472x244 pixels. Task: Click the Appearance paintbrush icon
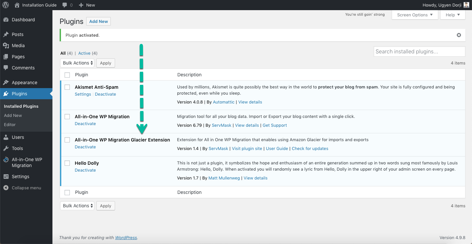tap(6, 83)
